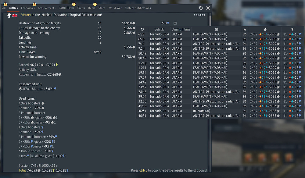Image resolution: width=305 pixels, height=178 pixels.
Task: Click the Vehicle column header
Action: (x=159, y=29)
